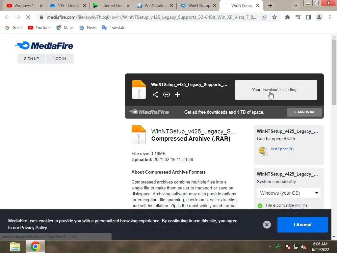Open the Translate bookmark
This screenshot has height=253, width=337.
click(x=114, y=28)
